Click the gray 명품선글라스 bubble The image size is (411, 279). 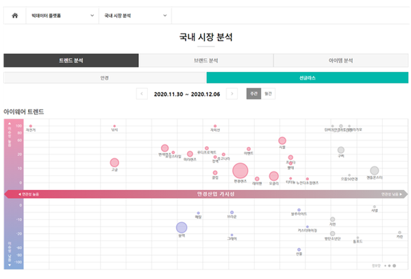(374, 171)
